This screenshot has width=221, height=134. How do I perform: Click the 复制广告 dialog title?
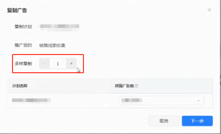17,10
